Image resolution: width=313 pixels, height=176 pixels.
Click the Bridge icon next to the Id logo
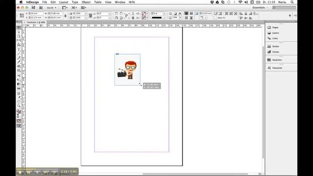[x=41, y=8]
